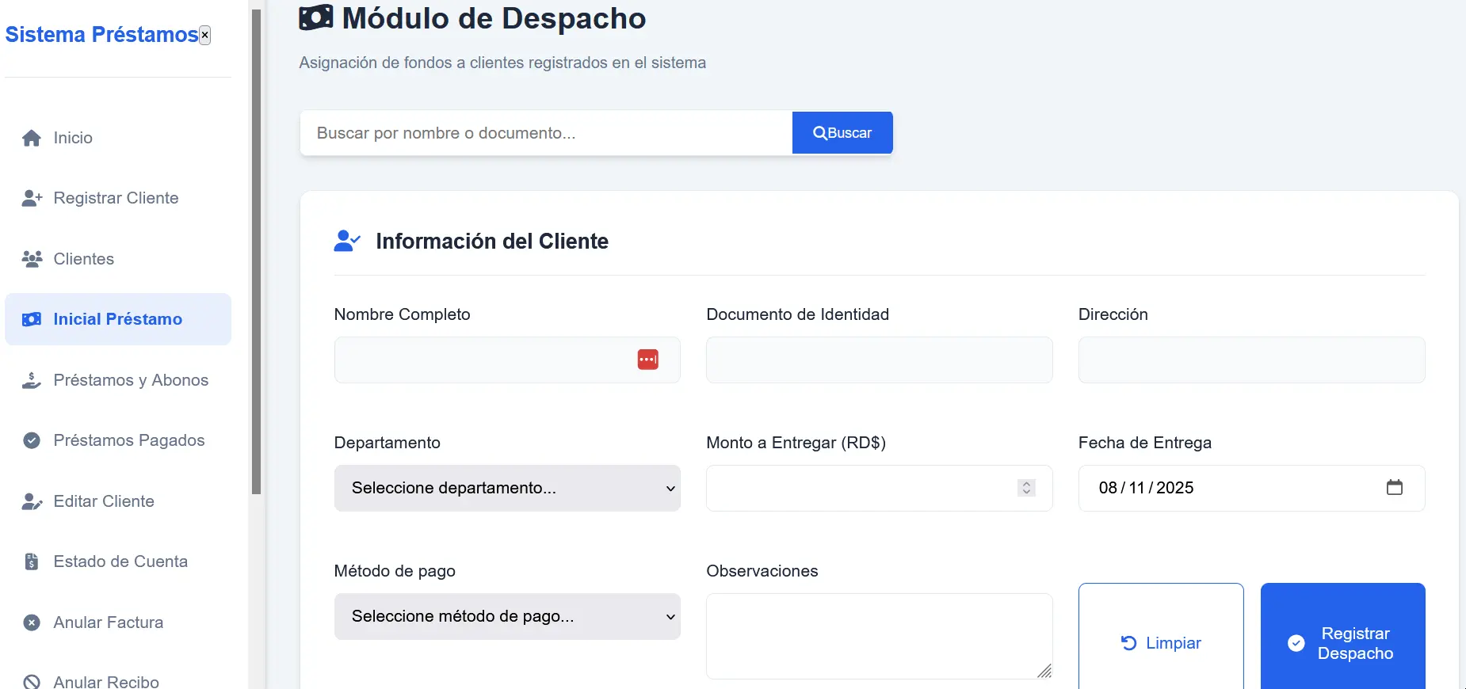Click the invoice icon beside Estado de Cuenta
The width and height of the screenshot is (1466, 689).
point(32,561)
